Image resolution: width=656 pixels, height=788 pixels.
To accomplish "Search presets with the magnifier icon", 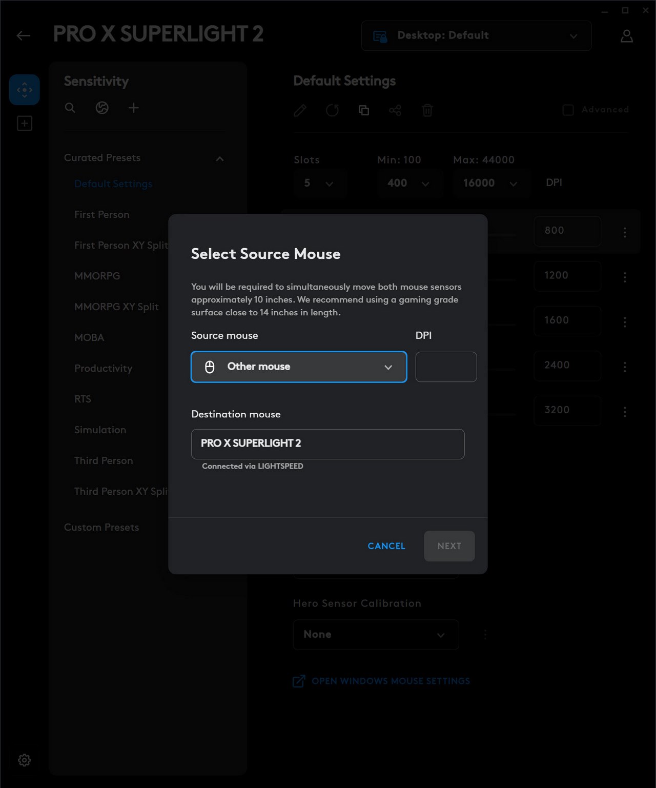I will tap(70, 108).
